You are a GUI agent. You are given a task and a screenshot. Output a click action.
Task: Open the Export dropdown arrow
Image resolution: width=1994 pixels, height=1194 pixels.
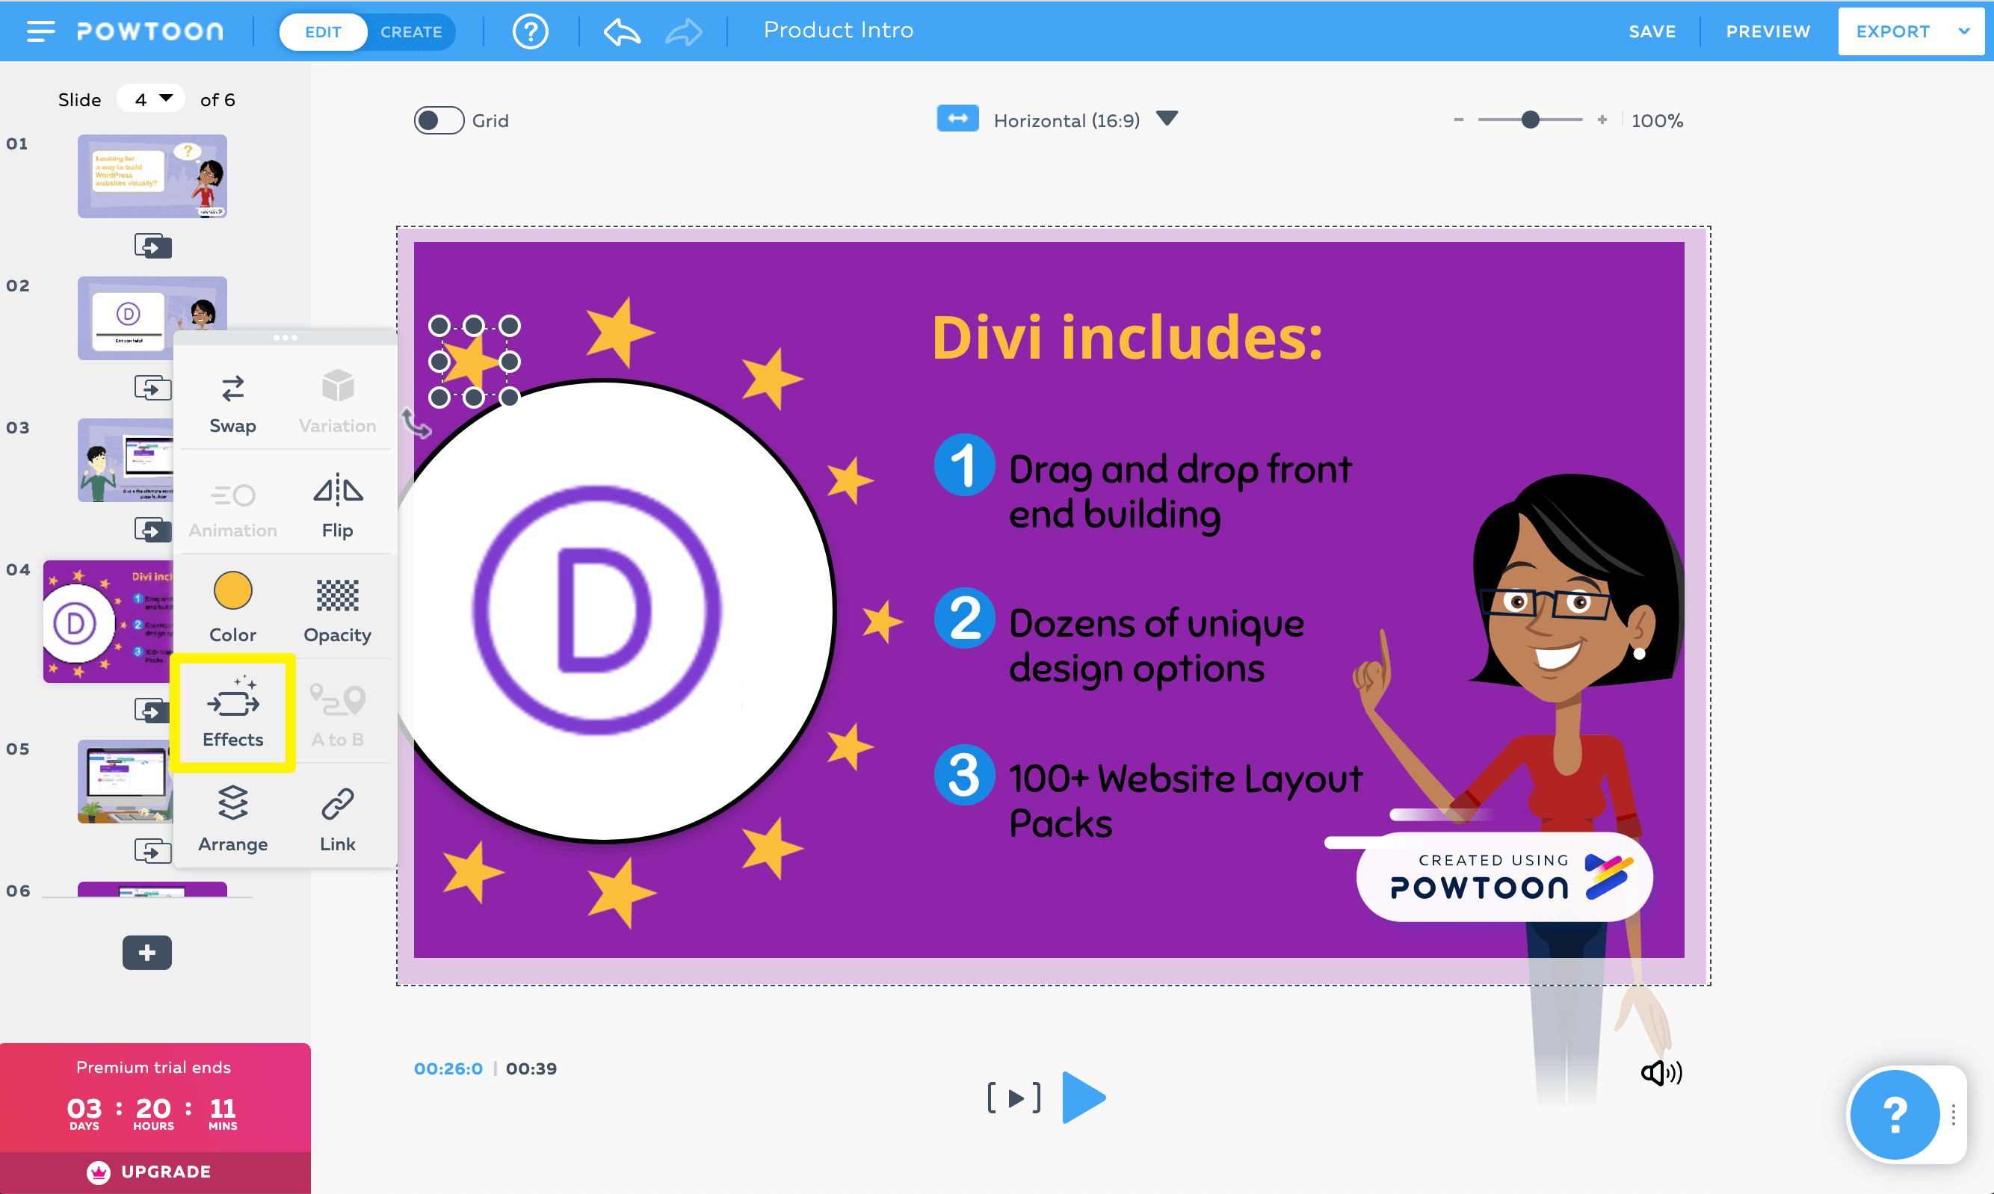pyautogui.click(x=1963, y=31)
